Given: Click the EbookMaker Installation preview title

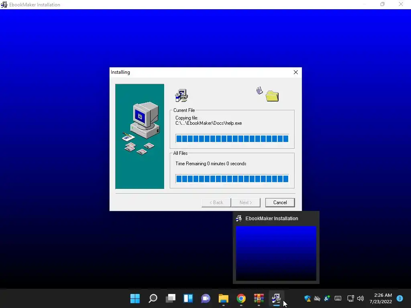Looking at the screenshot, I should point(272,219).
